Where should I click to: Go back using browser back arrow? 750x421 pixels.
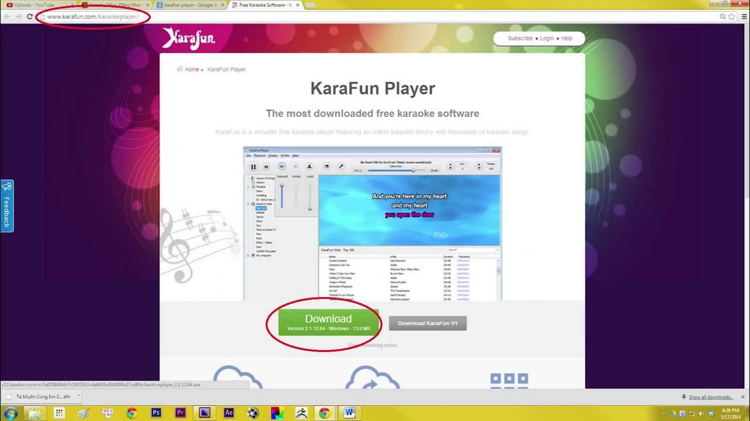coord(6,16)
